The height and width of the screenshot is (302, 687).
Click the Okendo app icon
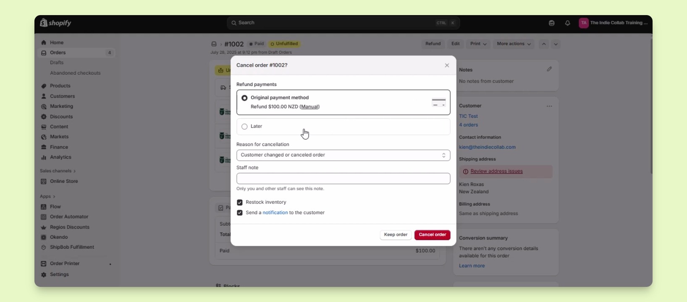44,237
